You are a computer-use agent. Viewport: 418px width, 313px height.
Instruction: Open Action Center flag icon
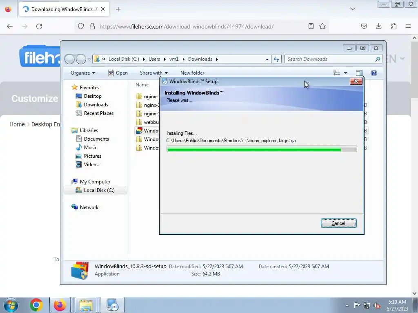tap(357, 305)
